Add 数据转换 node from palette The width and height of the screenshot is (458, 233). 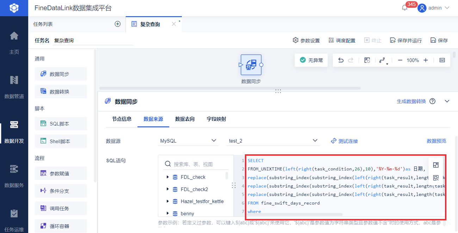click(x=61, y=91)
